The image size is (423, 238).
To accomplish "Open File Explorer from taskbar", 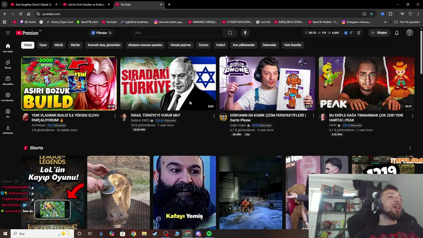I will click(x=144, y=234).
